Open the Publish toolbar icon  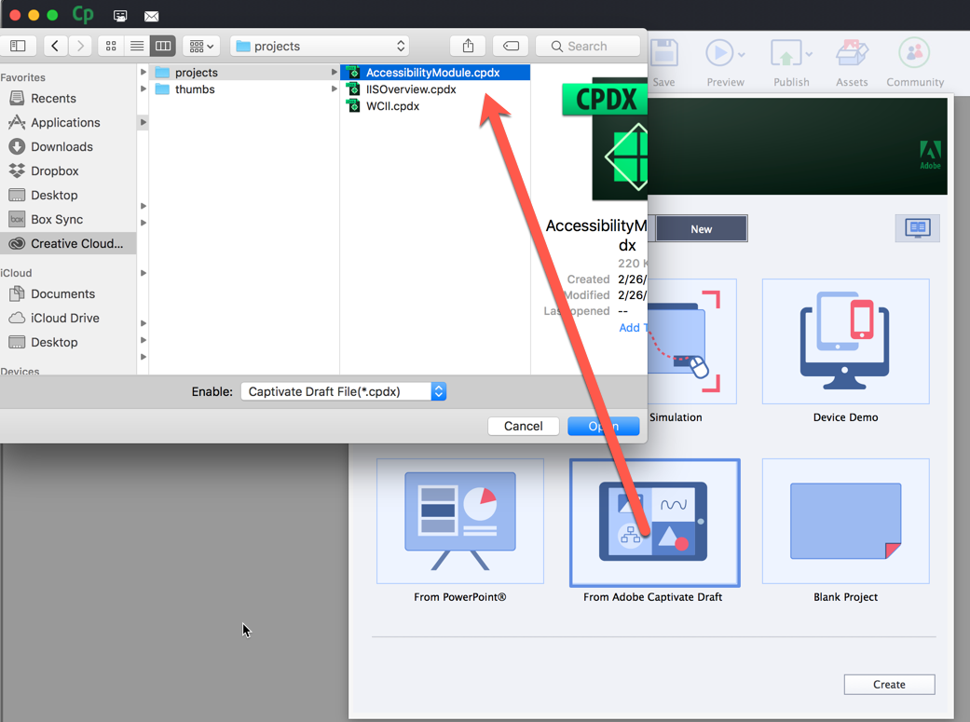(786, 53)
